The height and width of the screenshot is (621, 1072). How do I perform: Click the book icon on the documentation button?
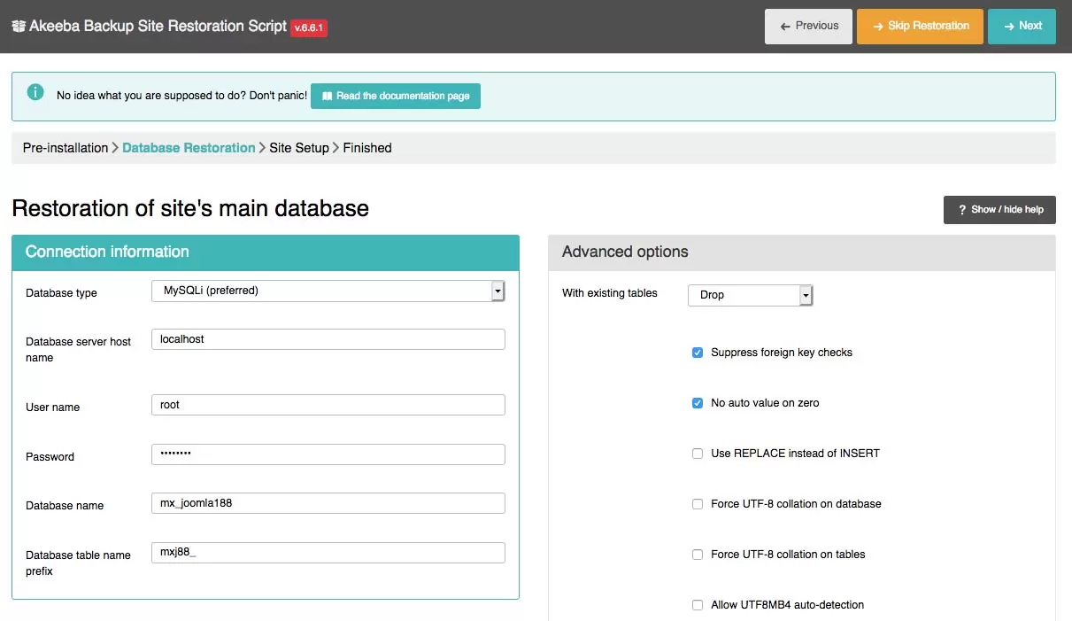328,96
